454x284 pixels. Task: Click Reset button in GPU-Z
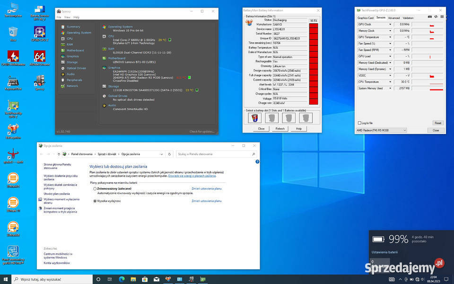click(438, 123)
